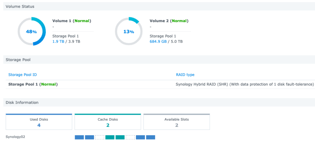Click the 1.9 TB used space link
315x143 pixels.
[58, 41]
